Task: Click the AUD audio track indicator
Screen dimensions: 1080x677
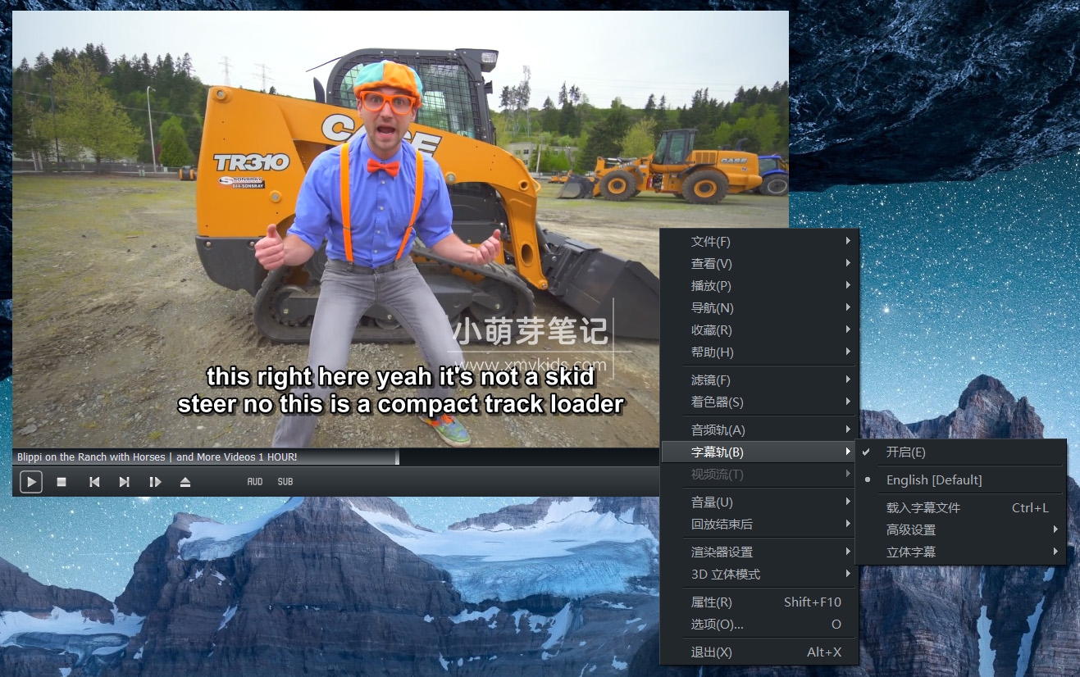Action: (x=254, y=482)
